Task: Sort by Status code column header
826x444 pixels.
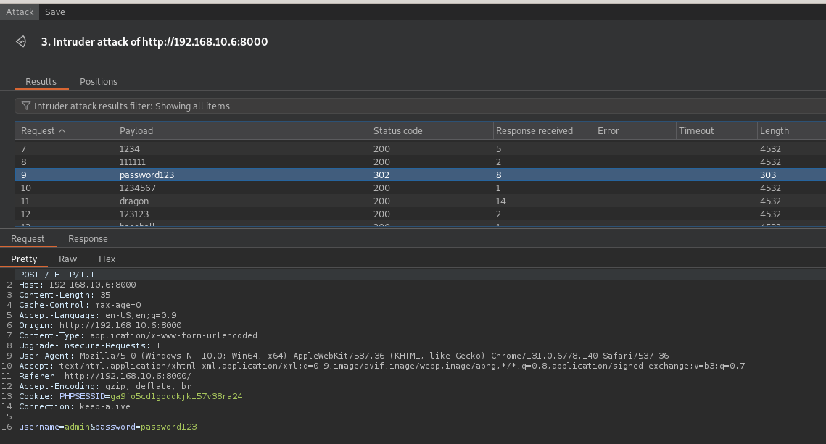Action: pos(431,130)
